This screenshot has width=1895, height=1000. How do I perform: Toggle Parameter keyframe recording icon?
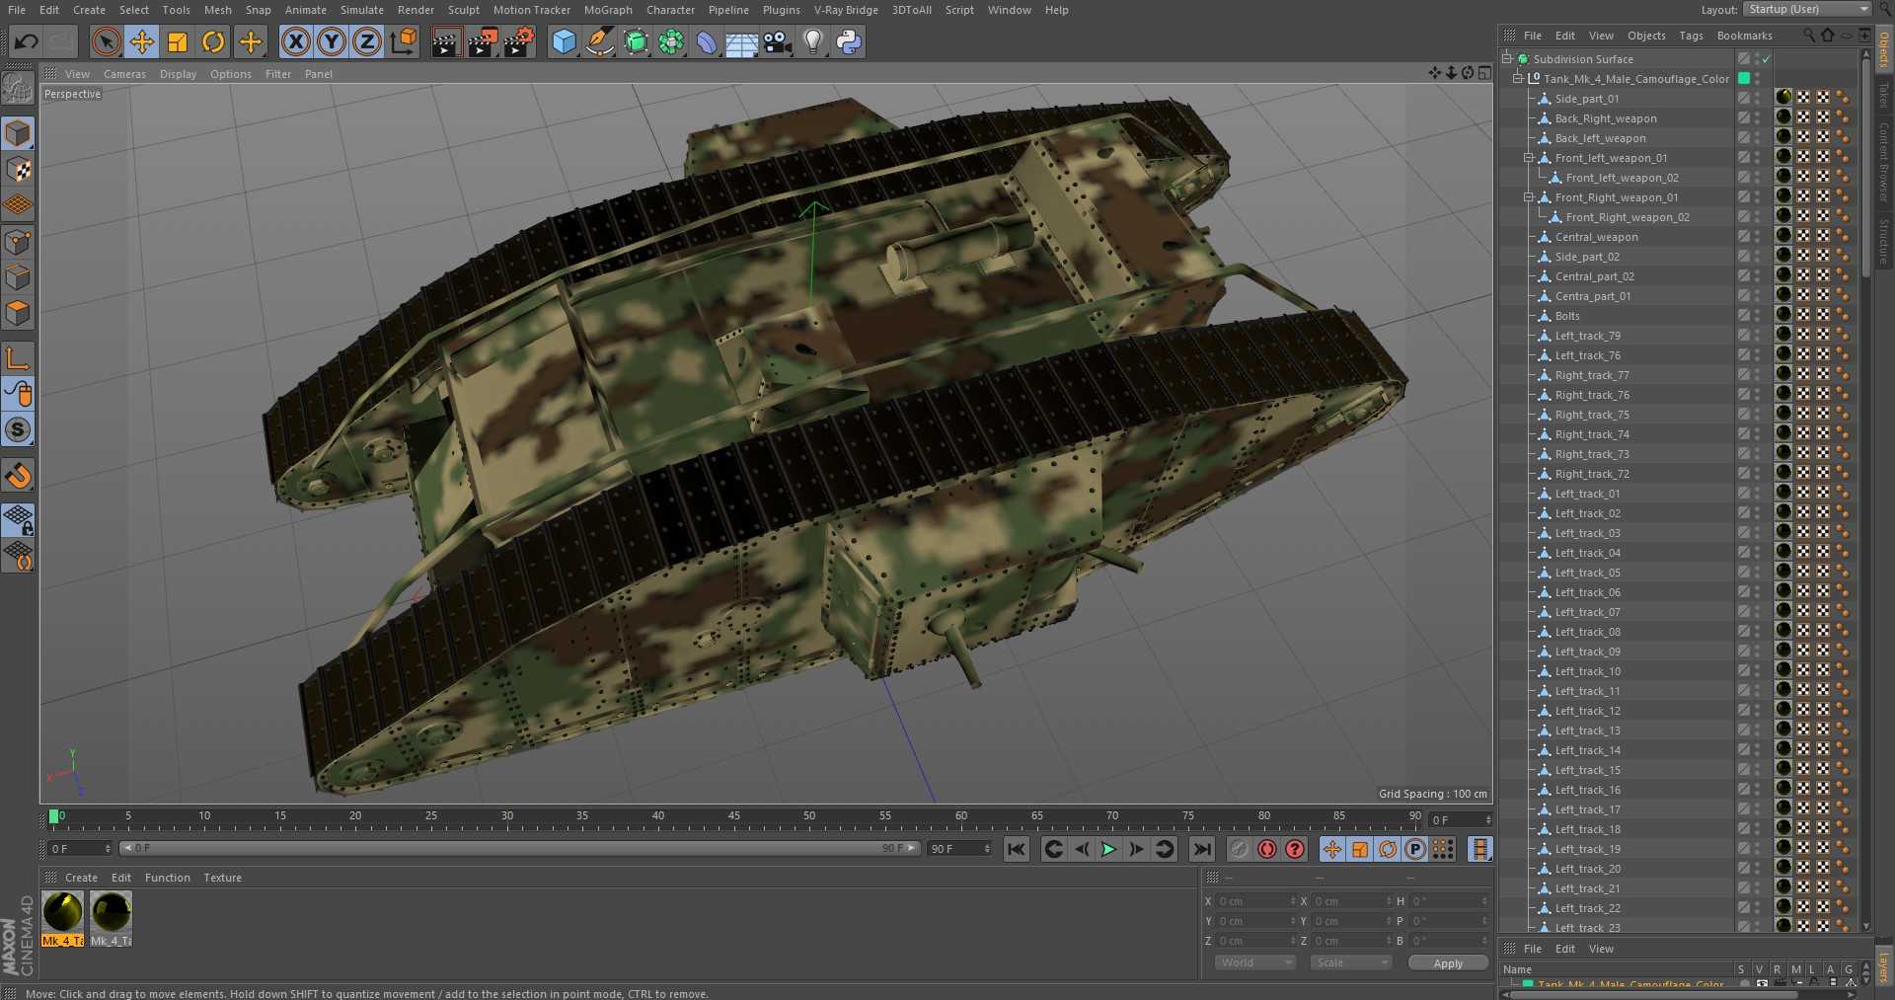[x=1415, y=849]
